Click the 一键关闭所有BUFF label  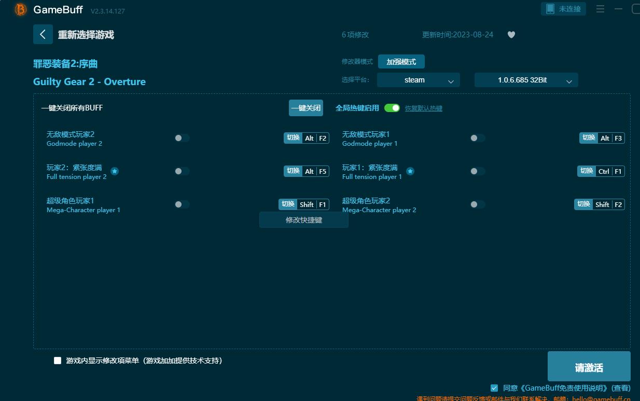tap(72, 108)
